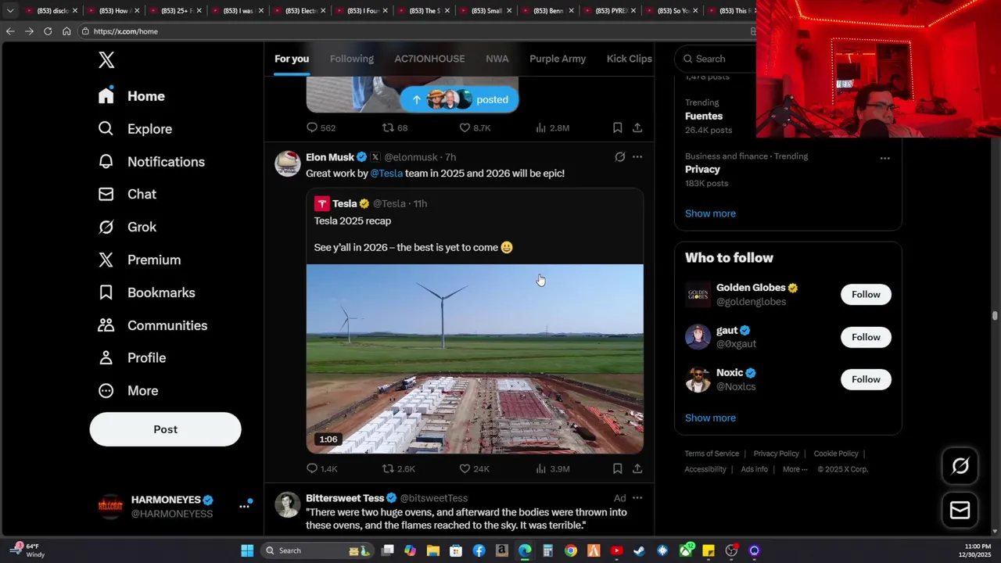Switch to the Kick Clips tab
The height and width of the screenshot is (563, 1001).
(629, 59)
